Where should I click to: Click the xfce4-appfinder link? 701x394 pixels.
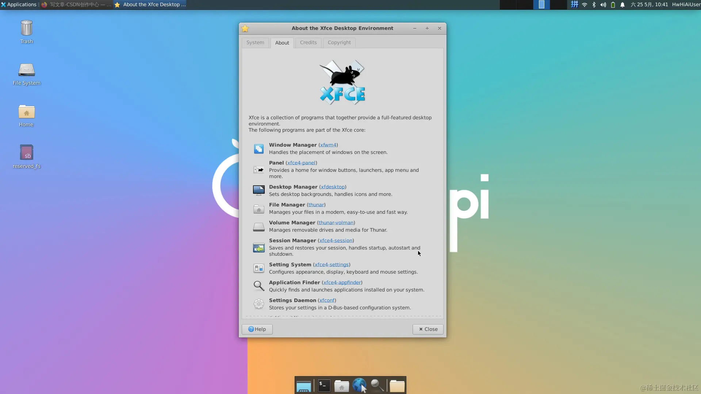pyautogui.click(x=342, y=283)
